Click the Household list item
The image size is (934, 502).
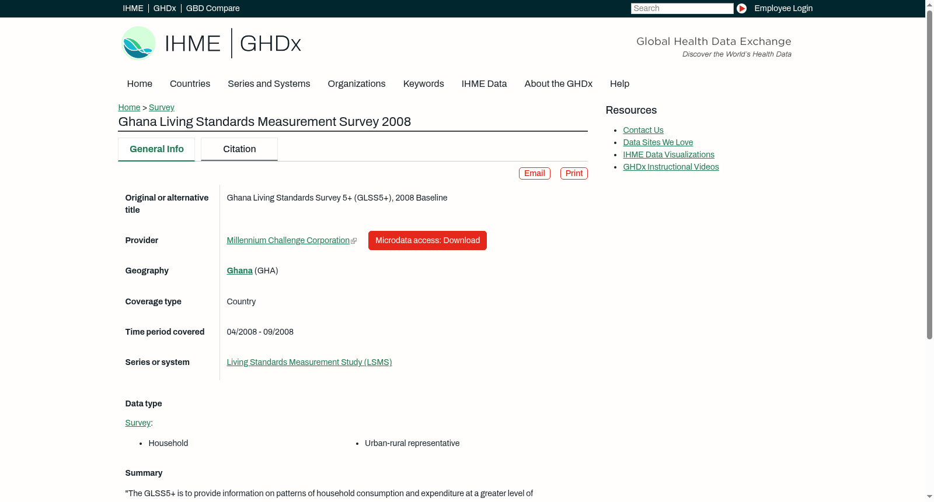point(168,443)
